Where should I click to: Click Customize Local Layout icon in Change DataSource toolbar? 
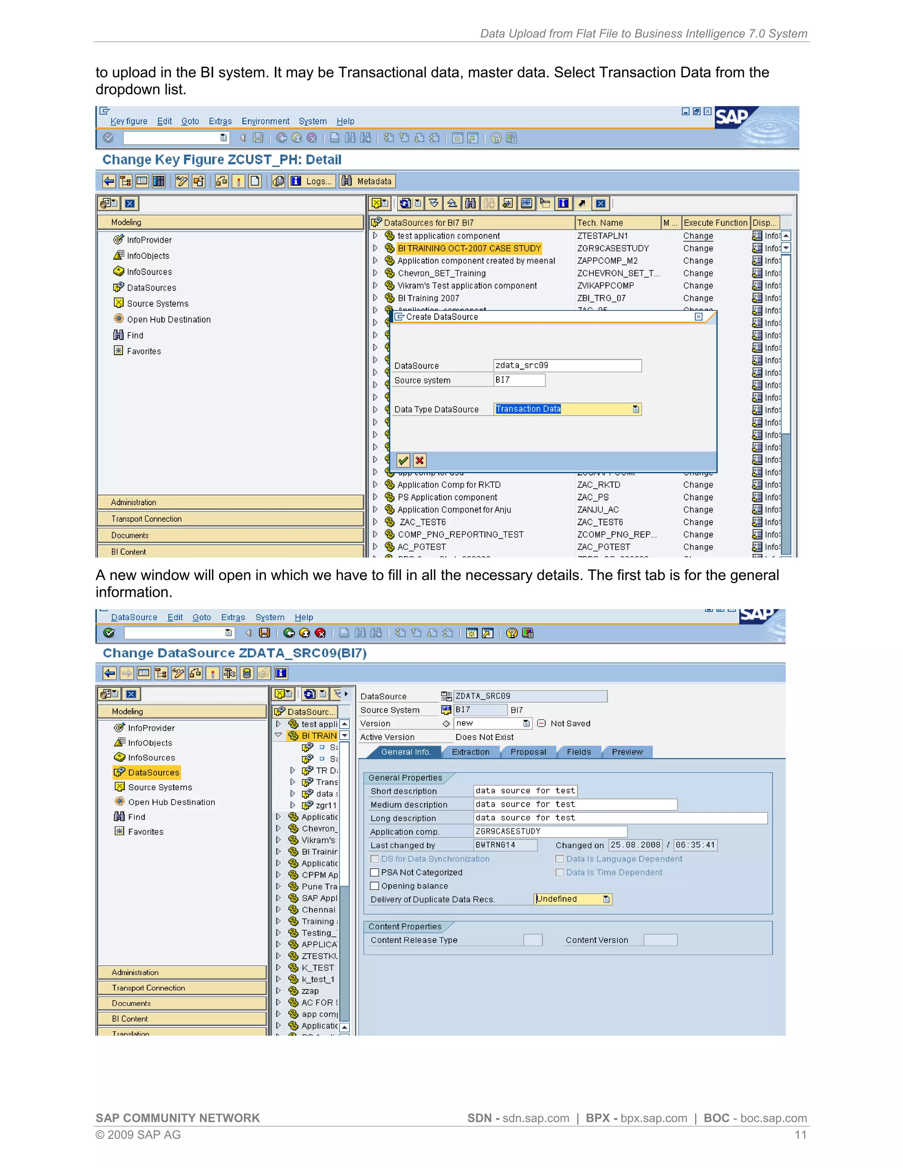(527, 632)
